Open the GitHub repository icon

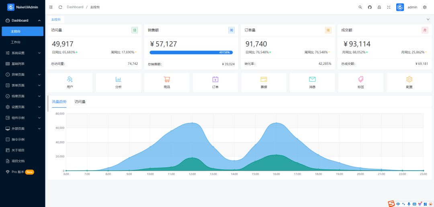[x=370, y=7]
